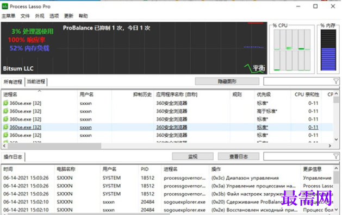This screenshot has height=215, width=342.
Task: Select log entry with (0x3a) Управление процессами
Action: (167, 186)
